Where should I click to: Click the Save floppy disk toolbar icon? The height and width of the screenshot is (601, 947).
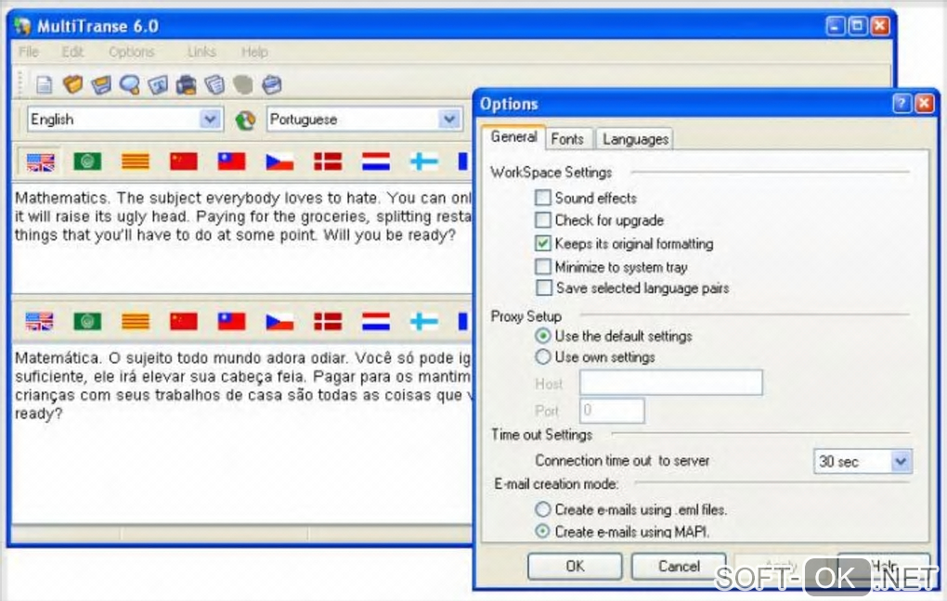pyautogui.click(x=101, y=85)
